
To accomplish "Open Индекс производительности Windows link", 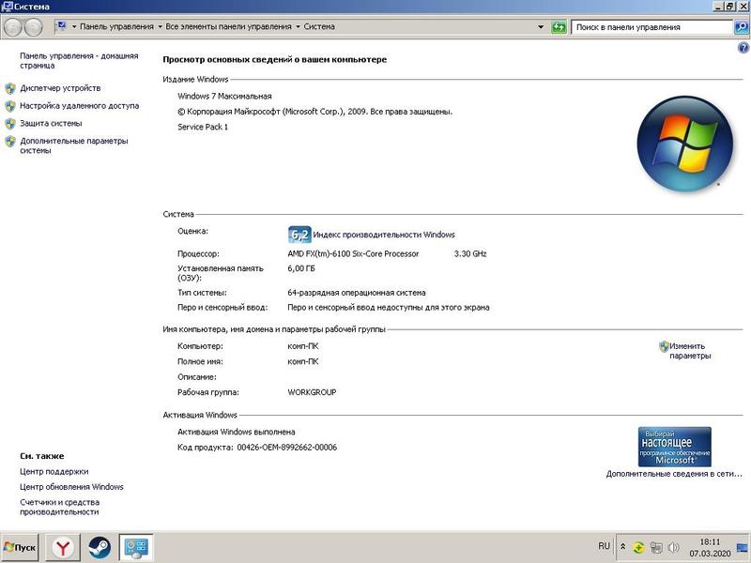I will point(384,235).
